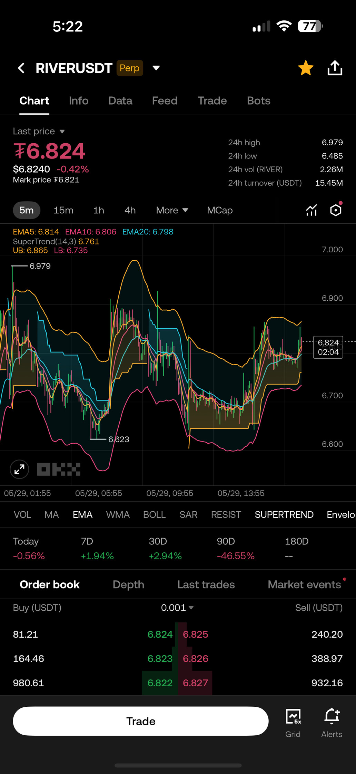Tap the 6.623 low marker on chart
Image resolution: width=356 pixels, height=774 pixels.
[x=119, y=439]
